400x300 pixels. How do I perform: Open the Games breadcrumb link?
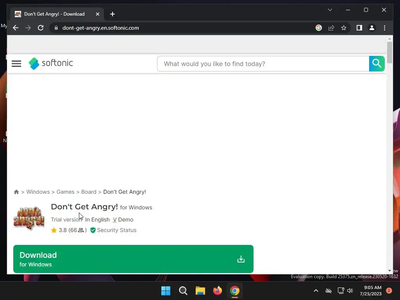pyautogui.click(x=66, y=192)
